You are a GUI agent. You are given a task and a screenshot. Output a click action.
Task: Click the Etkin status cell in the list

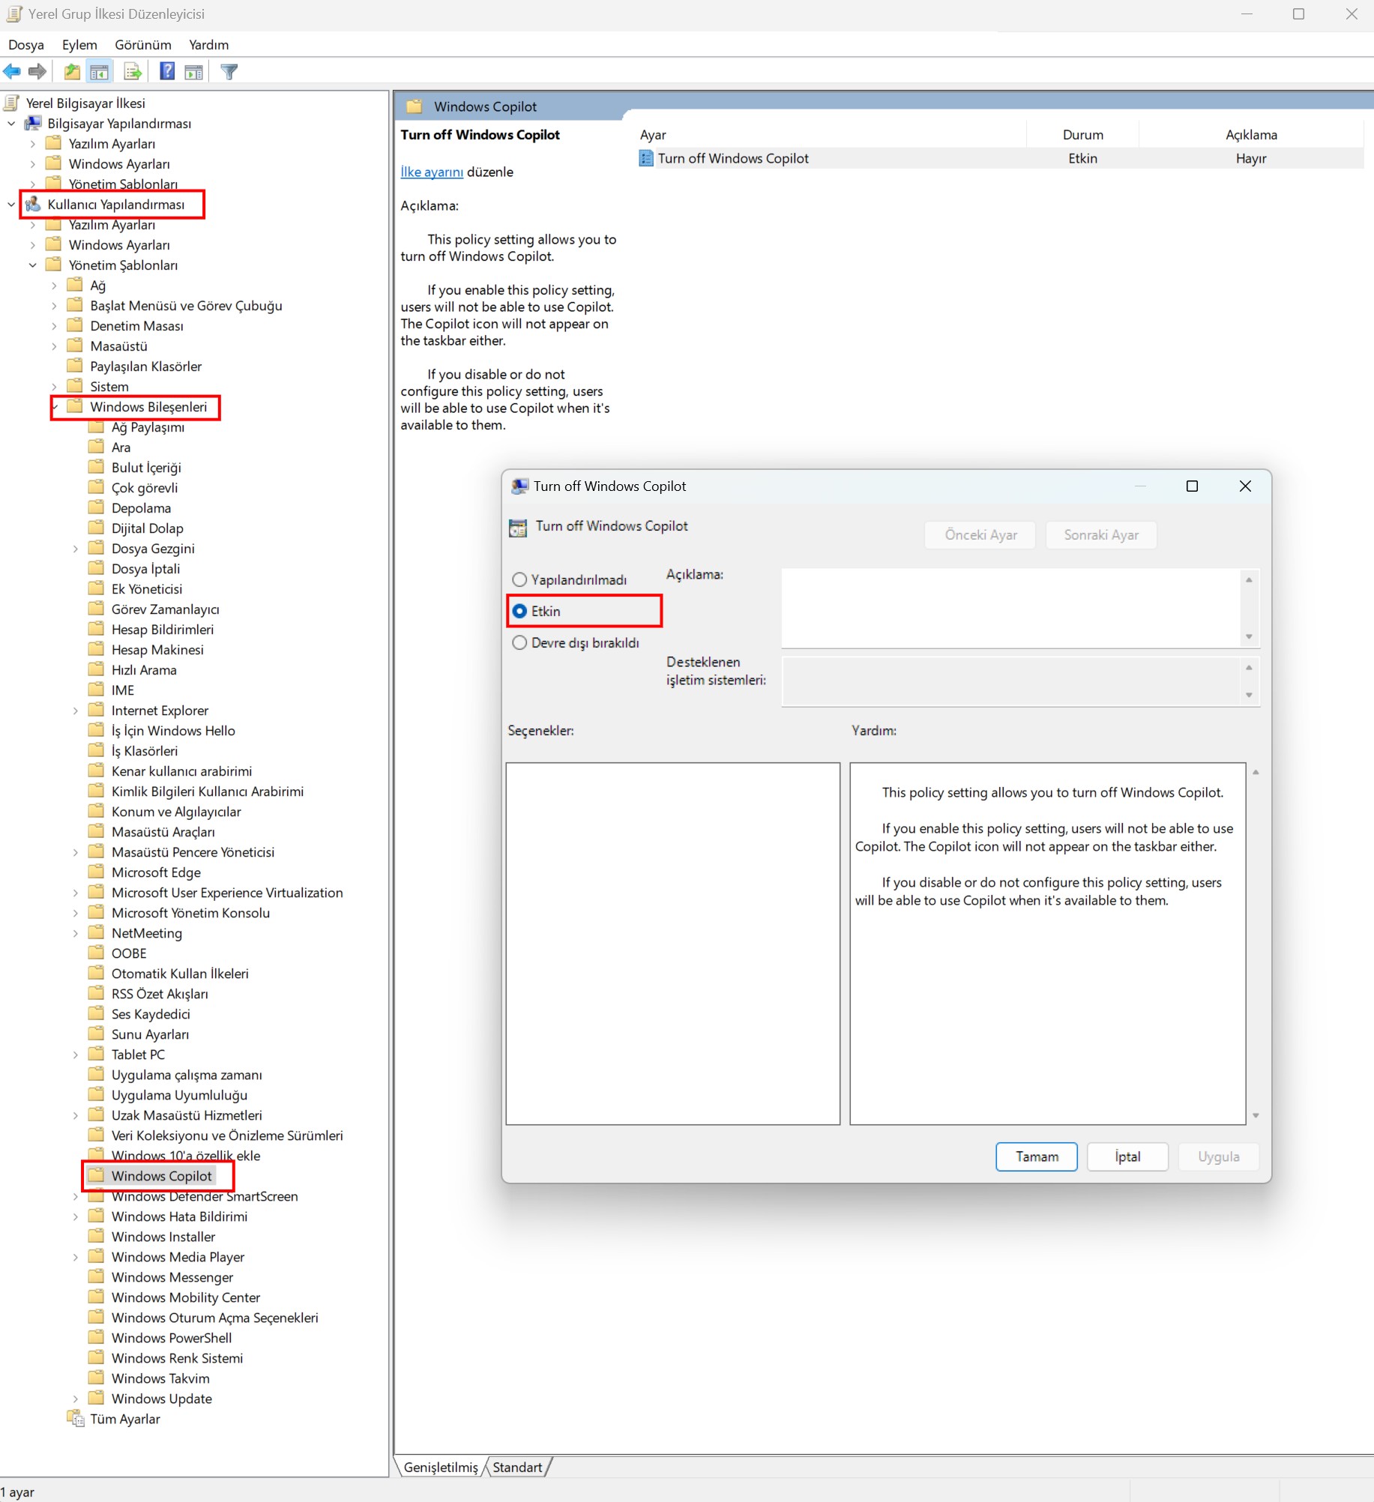click(x=1082, y=158)
